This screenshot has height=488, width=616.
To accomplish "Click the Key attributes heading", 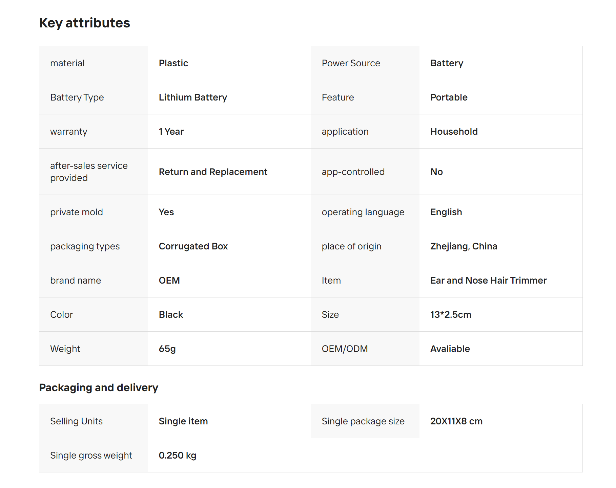I will click(x=84, y=23).
